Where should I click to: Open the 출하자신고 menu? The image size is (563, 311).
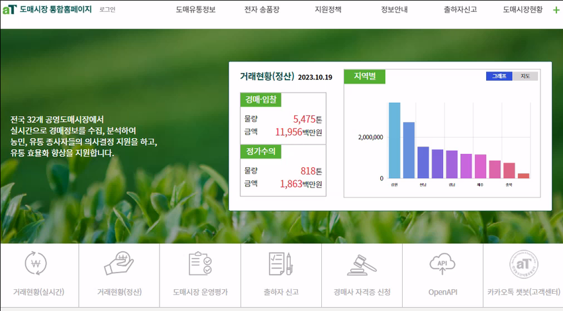click(460, 10)
